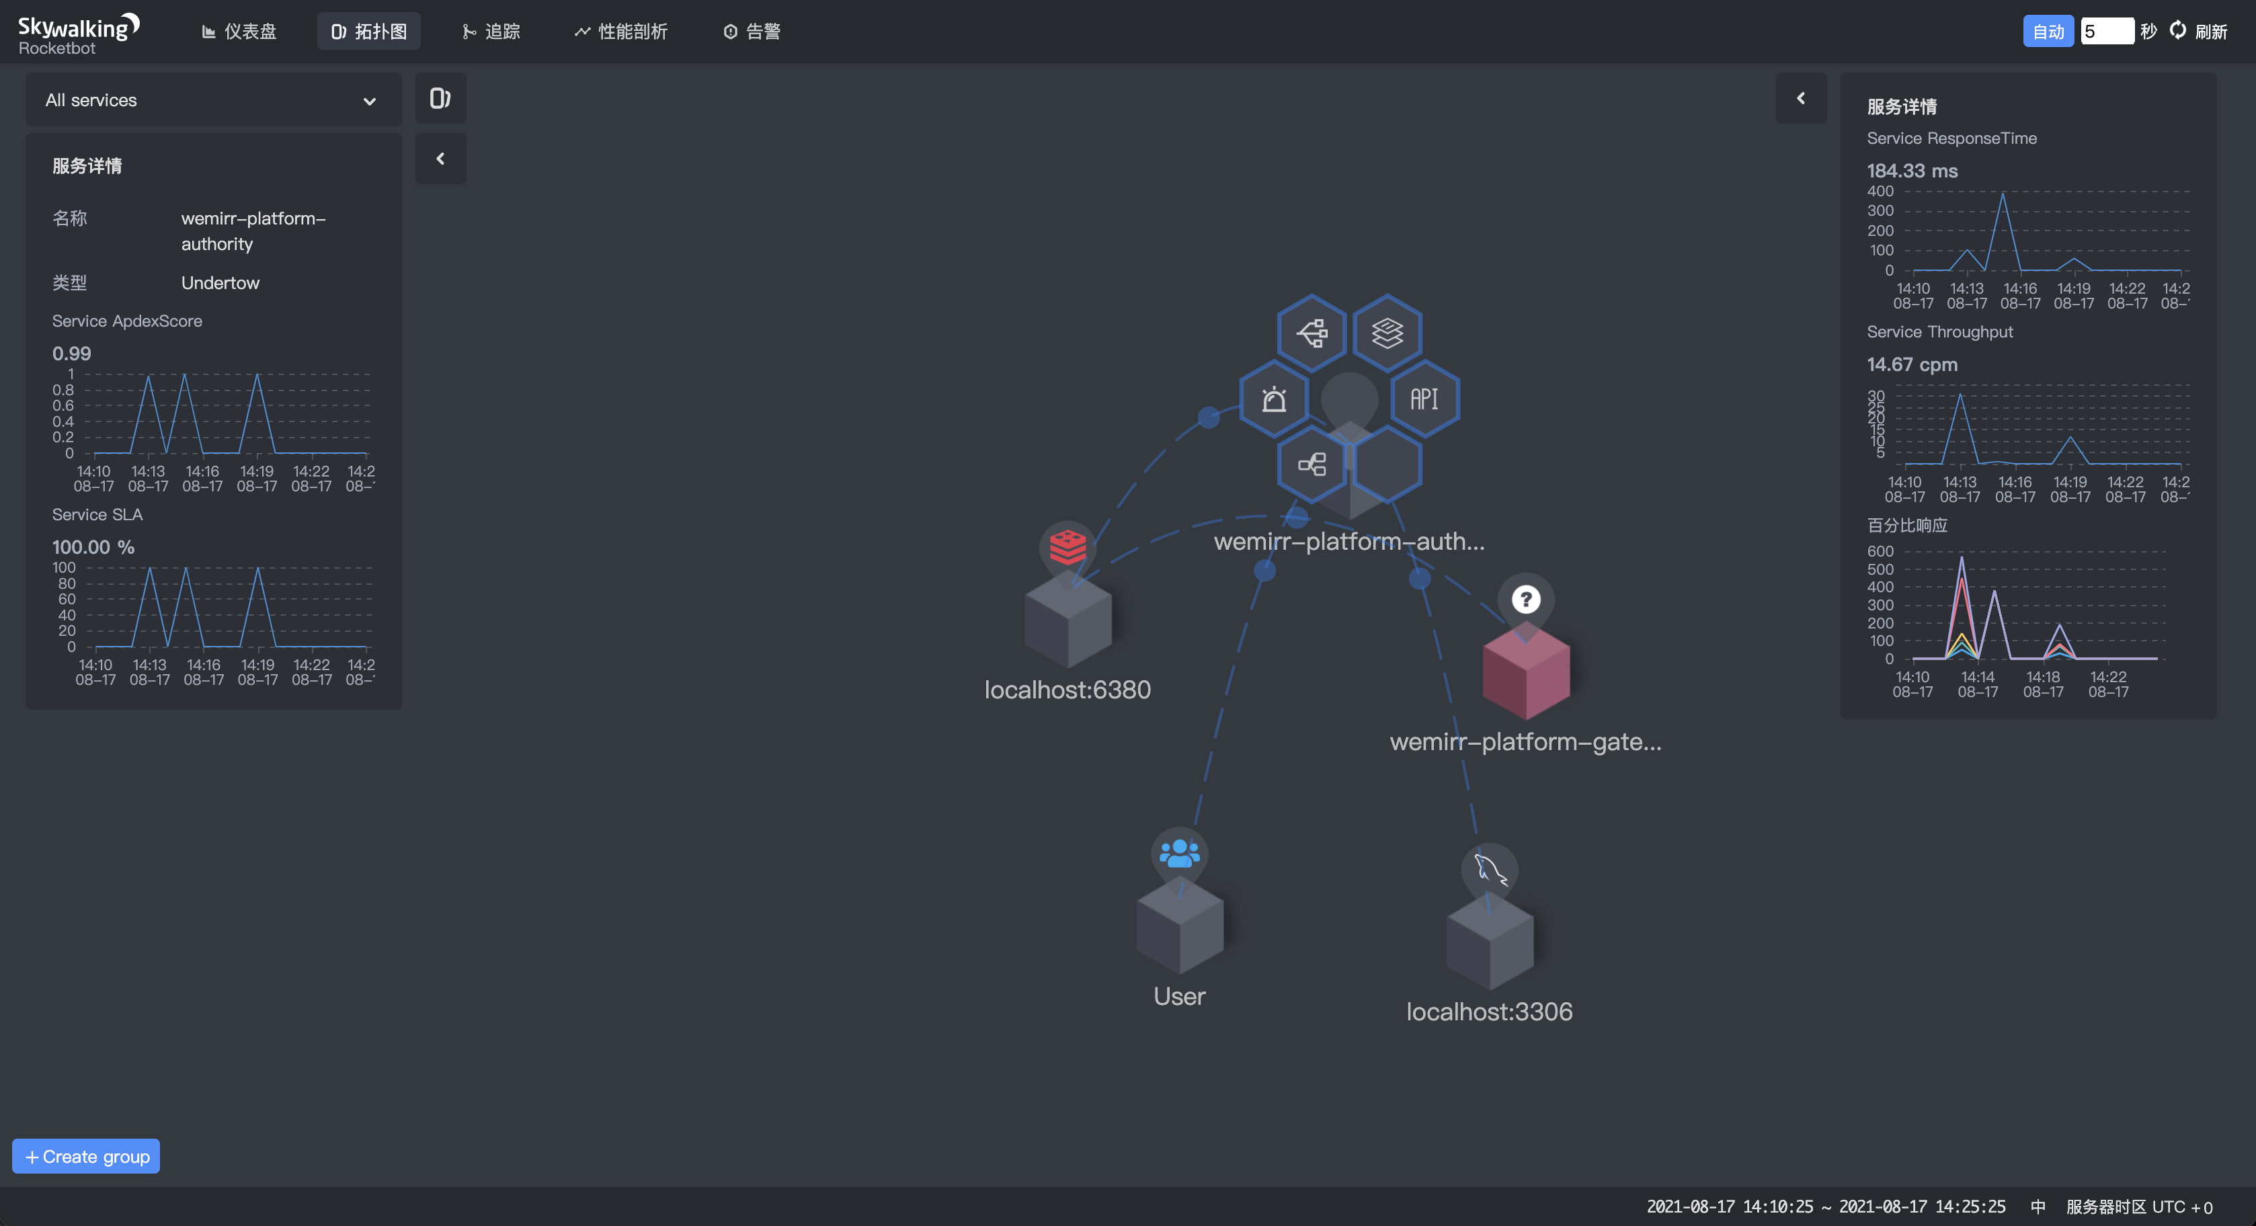Collapse the left service details panel
2256x1226 pixels.
[x=440, y=159]
